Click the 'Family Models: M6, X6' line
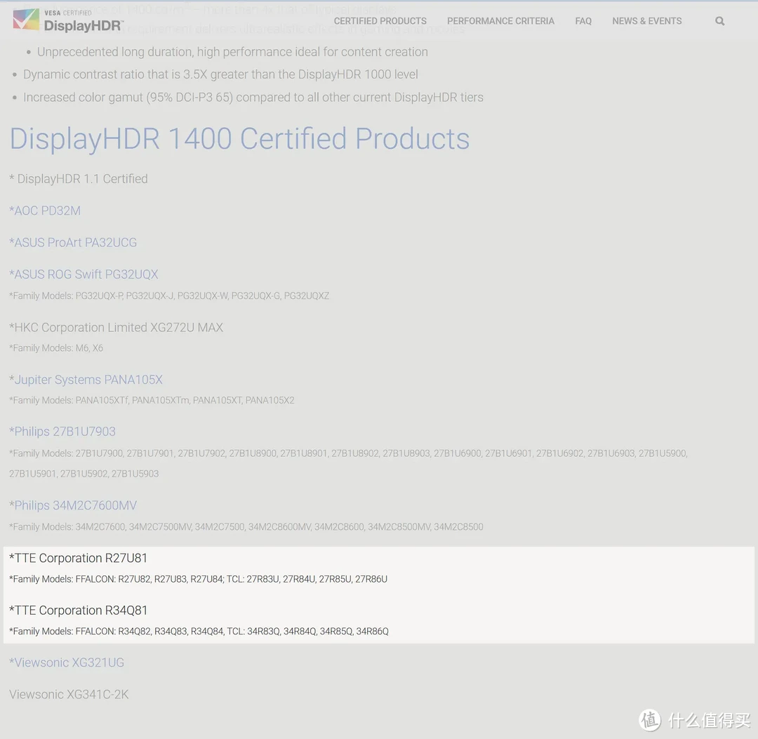Screen dimensions: 758x739 tap(56, 348)
